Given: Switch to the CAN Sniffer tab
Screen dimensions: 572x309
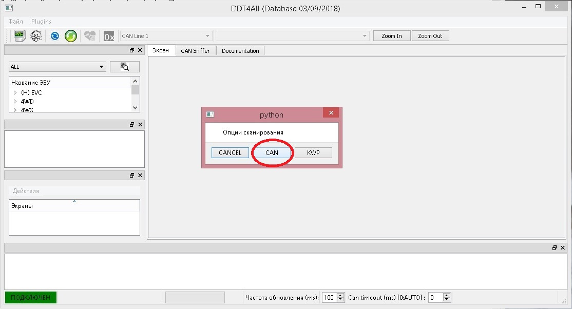Looking at the screenshot, I should [195, 51].
